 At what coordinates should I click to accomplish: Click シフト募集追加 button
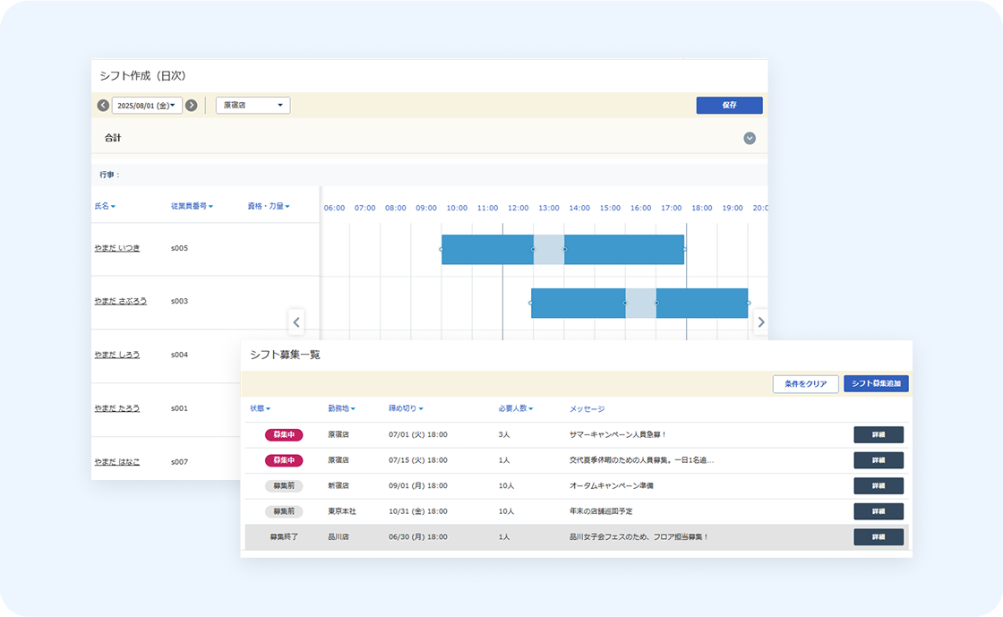(x=876, y=383)
